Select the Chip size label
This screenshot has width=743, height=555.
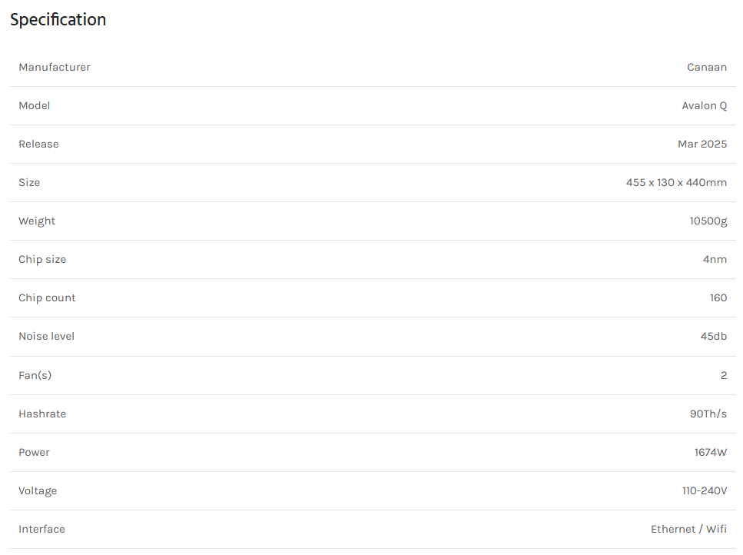(x=42, y=260)
